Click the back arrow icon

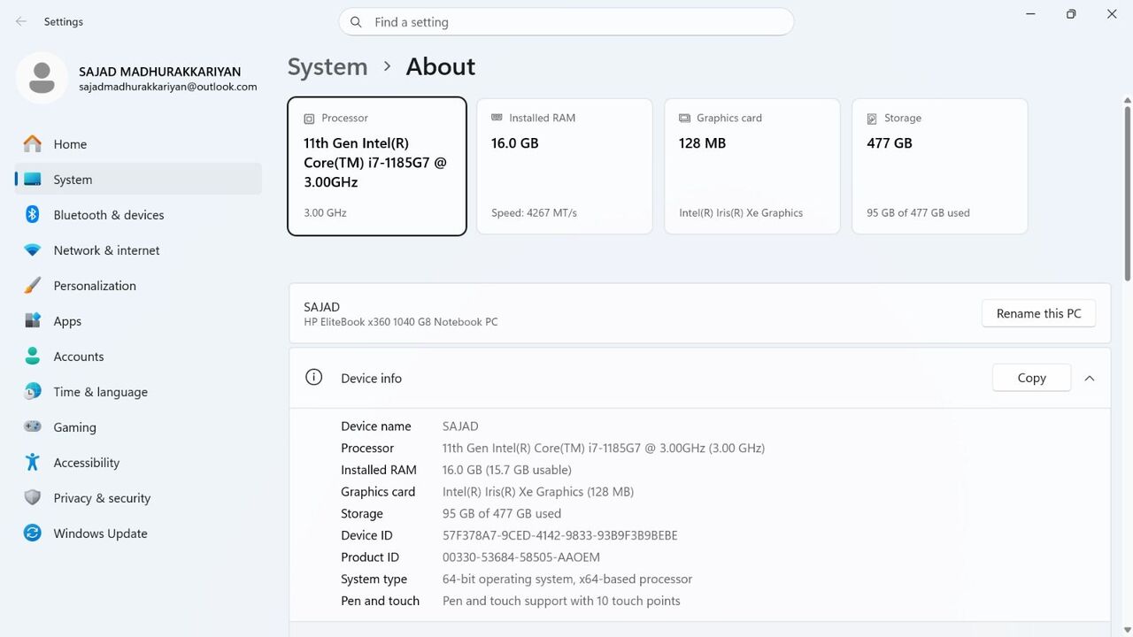(x=21, y=21)
